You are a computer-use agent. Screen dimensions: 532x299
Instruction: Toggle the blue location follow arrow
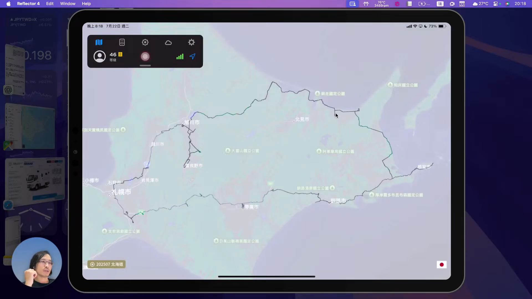coord(193,56)
